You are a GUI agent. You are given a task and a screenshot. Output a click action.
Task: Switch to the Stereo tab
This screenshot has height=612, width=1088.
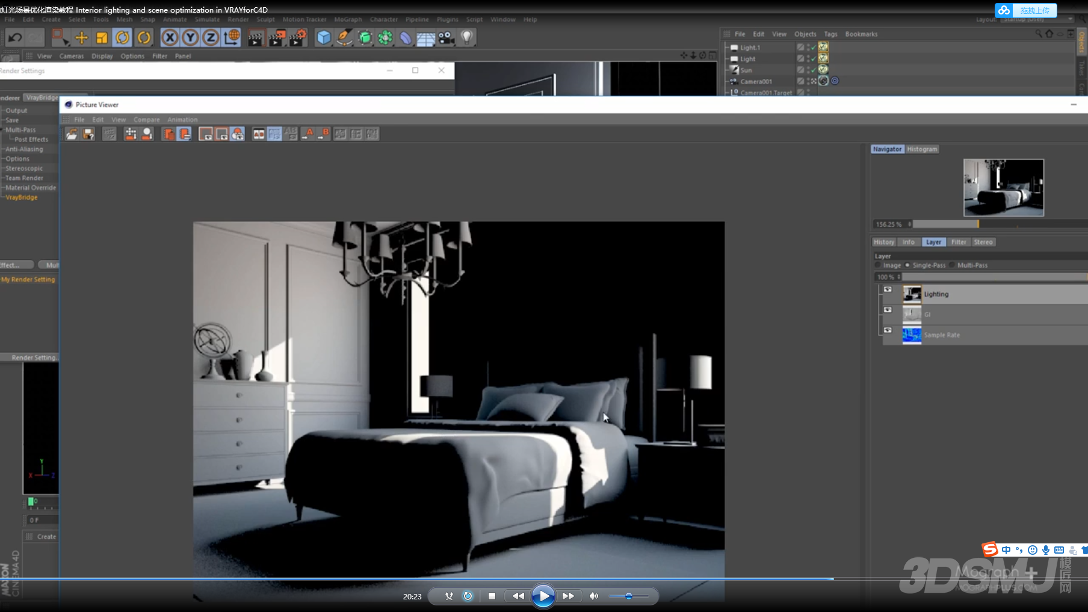[983, 242]
